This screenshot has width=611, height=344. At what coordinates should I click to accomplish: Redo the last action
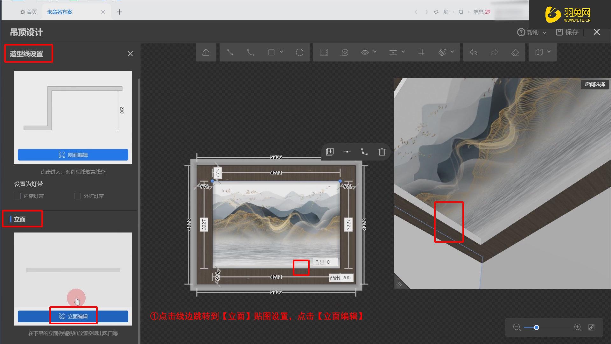tap(494, 53)
